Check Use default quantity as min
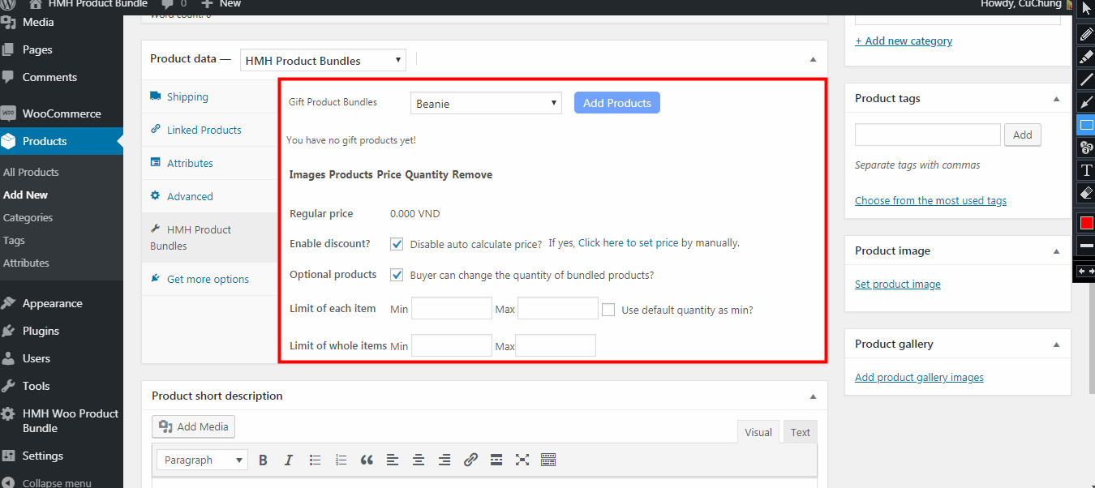Screen dimensions: 1095x488 [608, 310]
